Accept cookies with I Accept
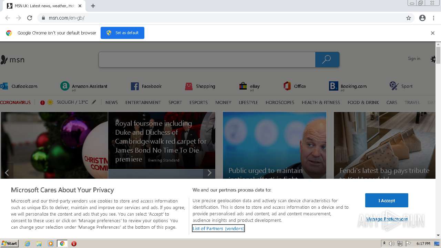Screen dimensions: 441x248 387,200
